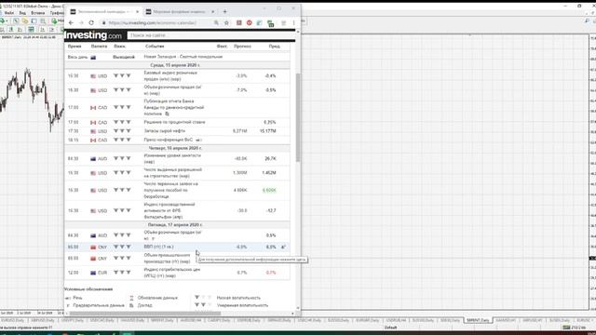The height and width of the screenshot is (335, 596).
Task: Go back in the Chrome browser
Action: coord(71,22)
